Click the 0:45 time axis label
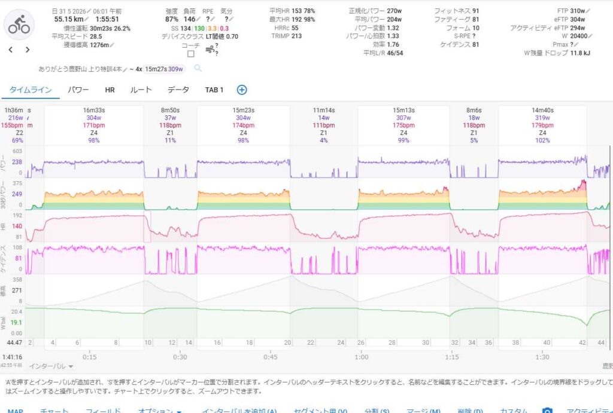 point(271,357)
